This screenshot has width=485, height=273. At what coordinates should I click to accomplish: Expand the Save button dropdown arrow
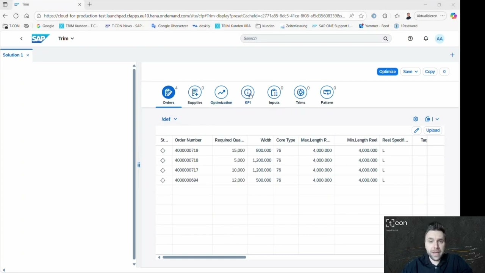point(415,71)
